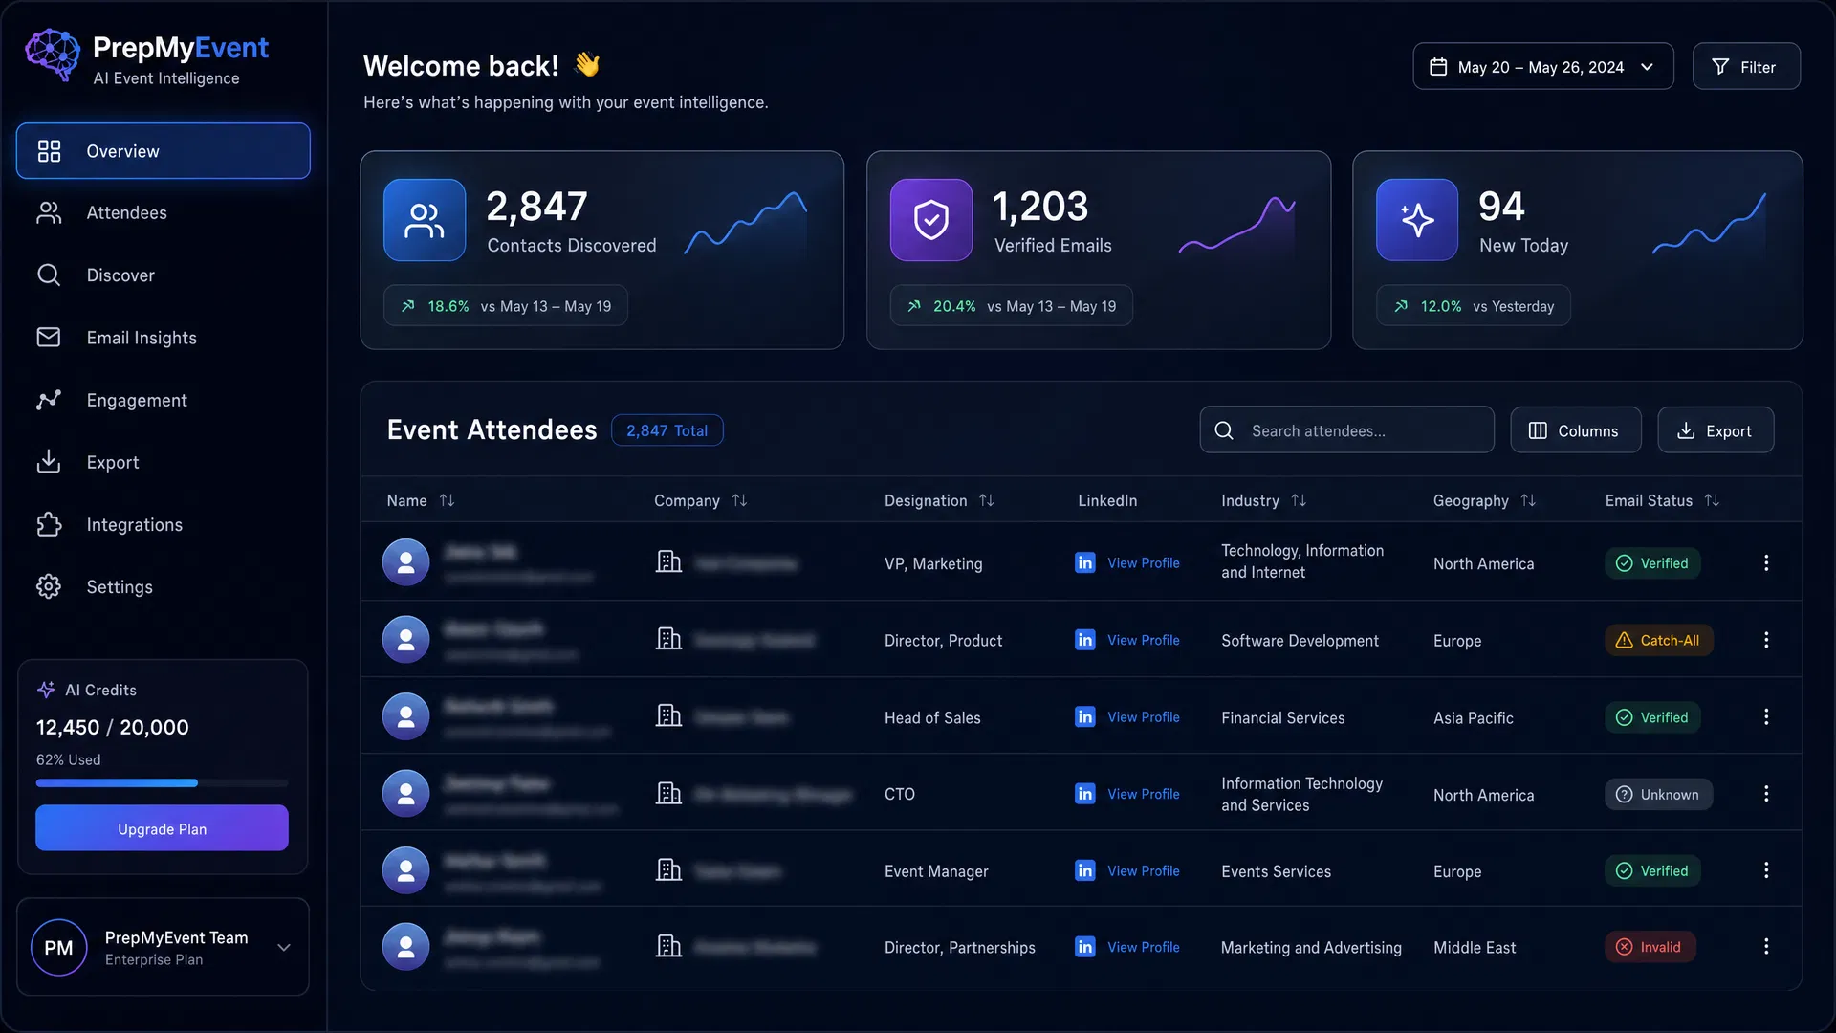
Task: Click avatar of the VP, Marketing attendee
Action: [406, 562]
